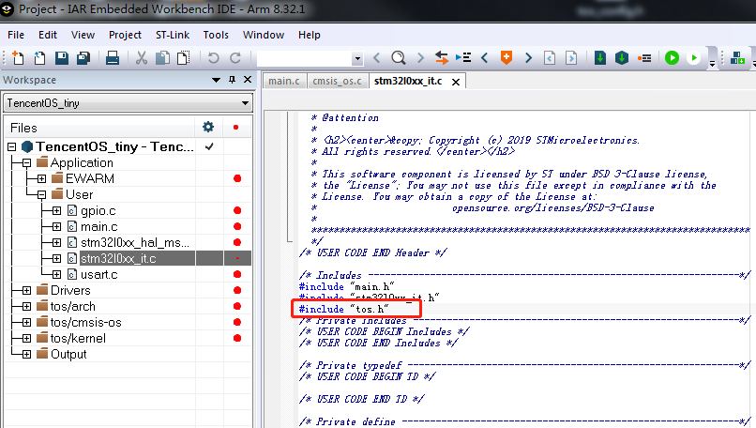Expand the tos/kernel folder
The width and height of the screenshot is (756, 428).
26,338
